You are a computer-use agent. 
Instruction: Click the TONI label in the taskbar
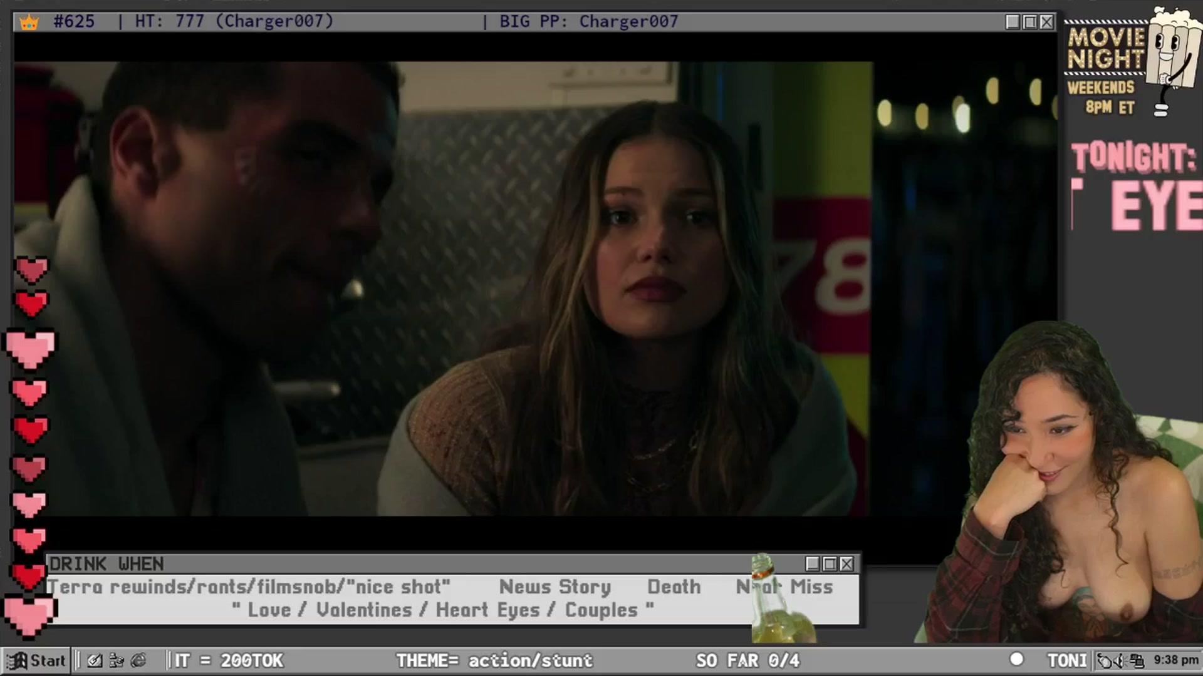[1067, 660]
